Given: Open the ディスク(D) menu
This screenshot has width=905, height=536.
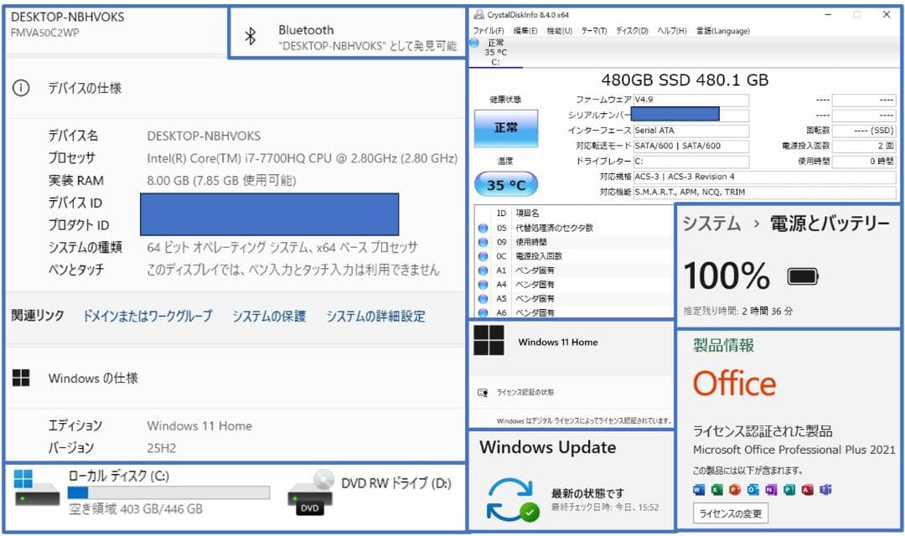Looking at the screenshot, I should tap(632, 30).
